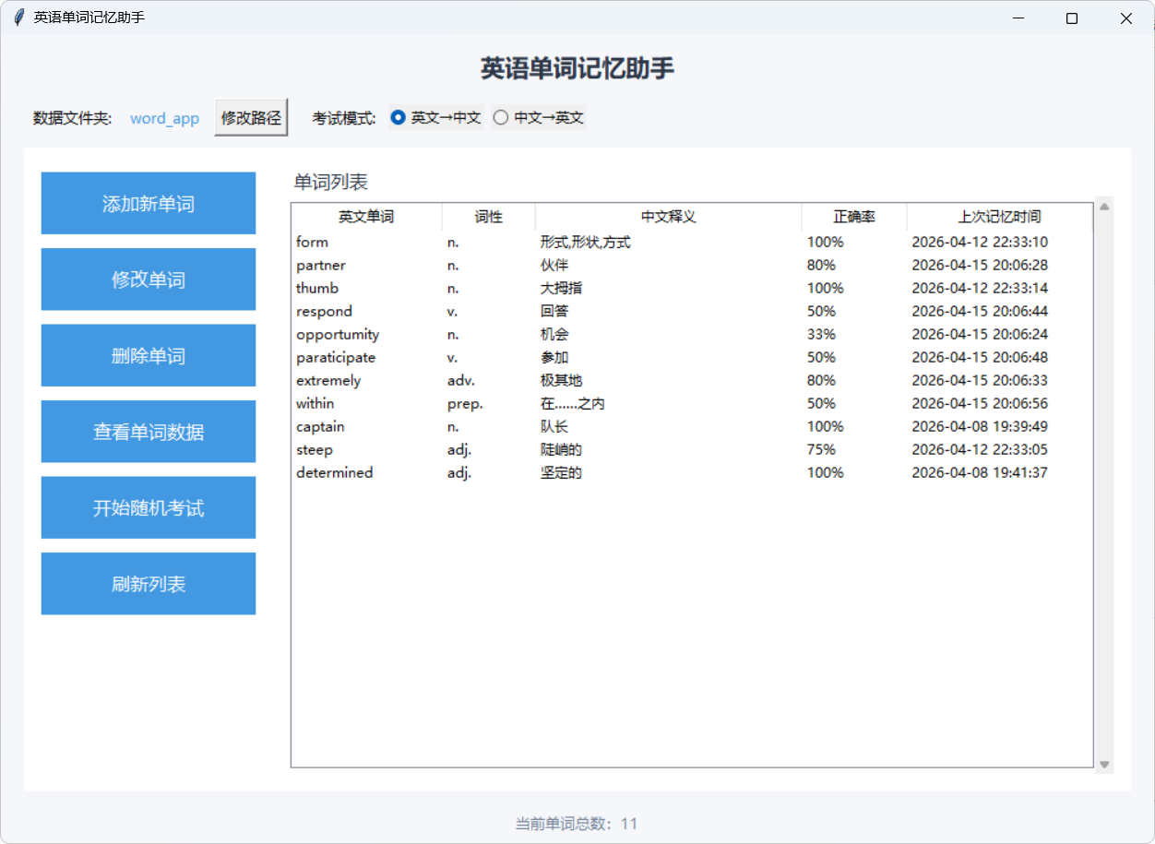Click 删除单词 button
This screenshot has height=844, width=1155.
(x=149, y=356)
